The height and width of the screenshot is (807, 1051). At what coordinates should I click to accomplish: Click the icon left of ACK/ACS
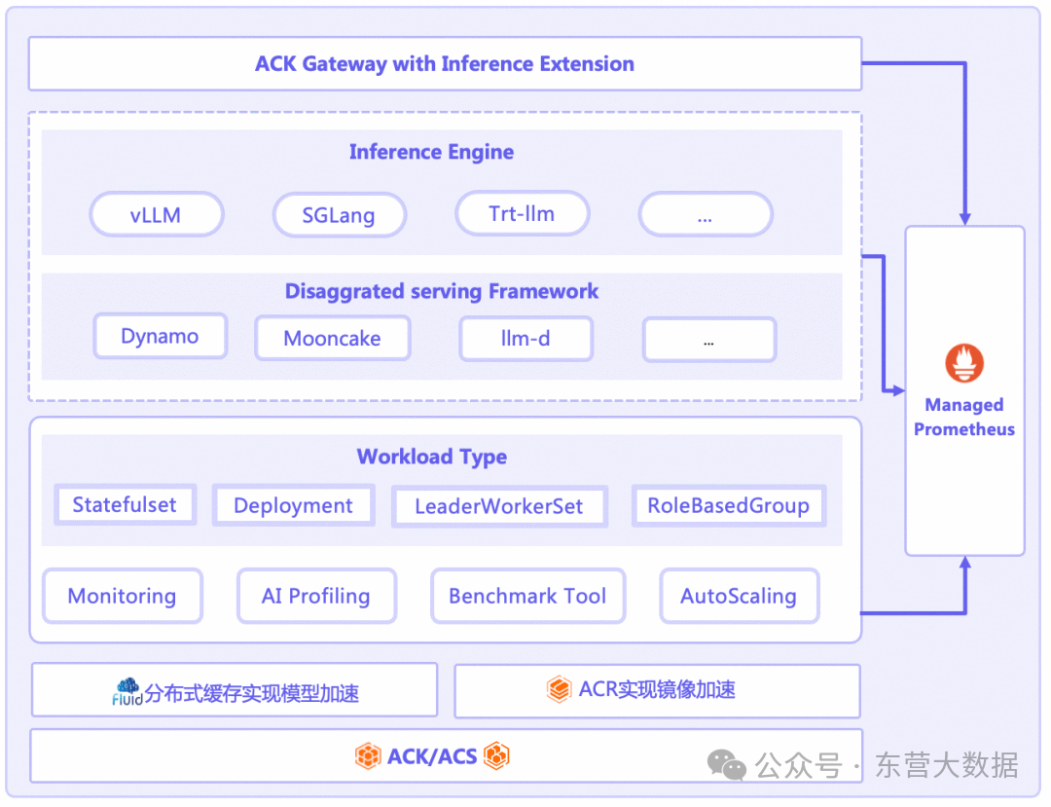coord(367,756)
